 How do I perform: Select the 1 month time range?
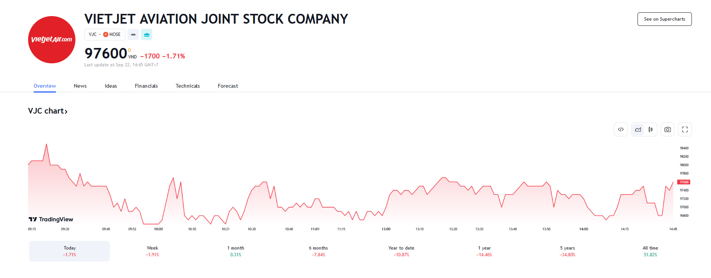(x=235, y=251)
